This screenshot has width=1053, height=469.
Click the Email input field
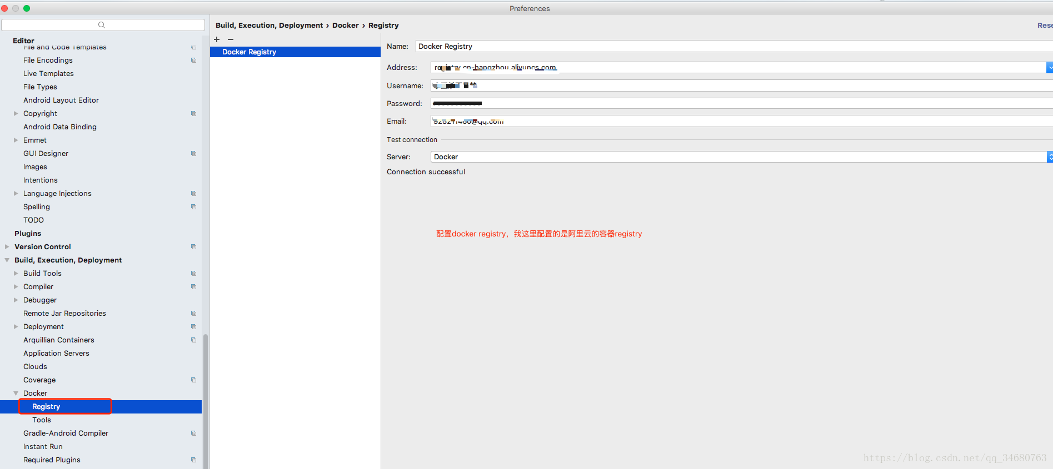742,121
